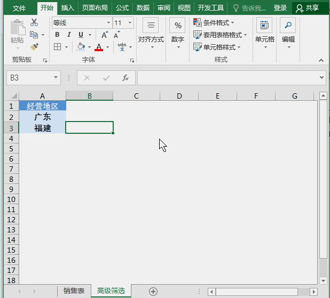Click vertical scrollbar up arrow
This screenshot has width=330, height=298.
pyautogui.click(x=323, y=96)
